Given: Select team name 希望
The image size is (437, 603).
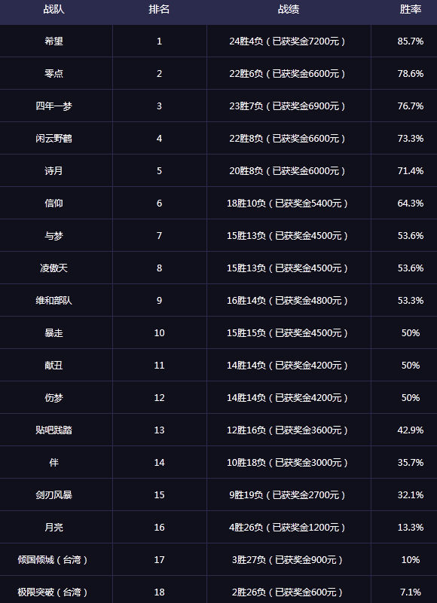Looking at the screenshot, I should (53, 41).
